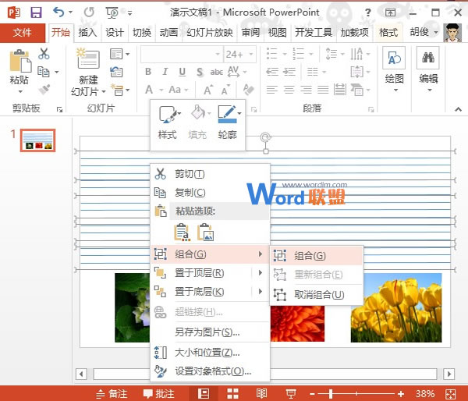Undo the last action
Image resolution: width=468 pixels, height=401 pixels.
coord(58,12)
